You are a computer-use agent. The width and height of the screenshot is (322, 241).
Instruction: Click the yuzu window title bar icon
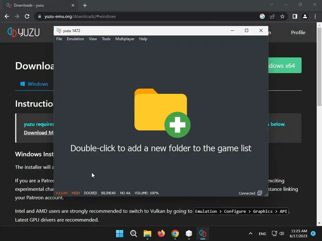tap(59, 30)
